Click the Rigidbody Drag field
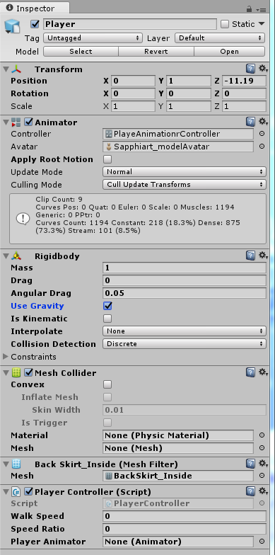275x555 pixels. [x=184, y=280]
